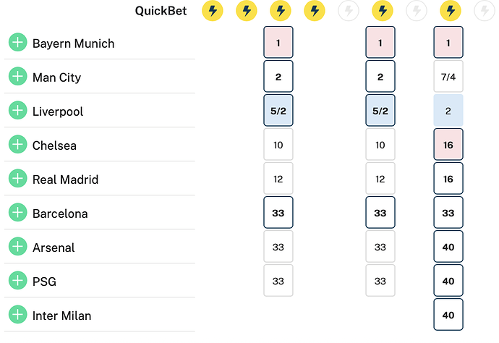
Task: Add Barcelona via green plus icon
Action: 18,213
